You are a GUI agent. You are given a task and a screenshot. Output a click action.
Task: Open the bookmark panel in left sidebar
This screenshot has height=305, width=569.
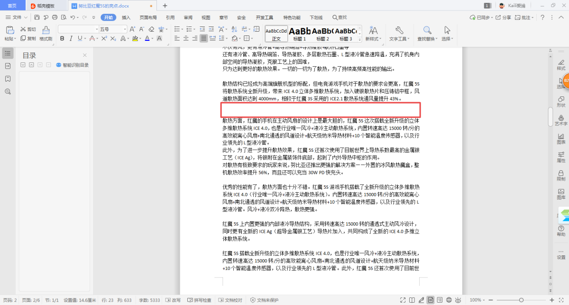point(8,78)
